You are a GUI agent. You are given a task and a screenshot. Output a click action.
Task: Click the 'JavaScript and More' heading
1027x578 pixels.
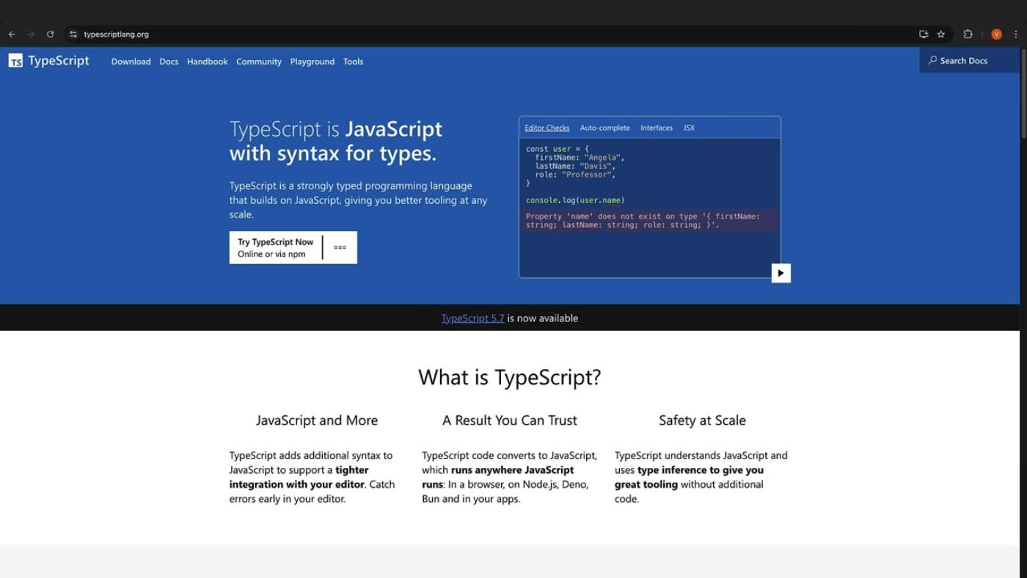tap(317, 420)
